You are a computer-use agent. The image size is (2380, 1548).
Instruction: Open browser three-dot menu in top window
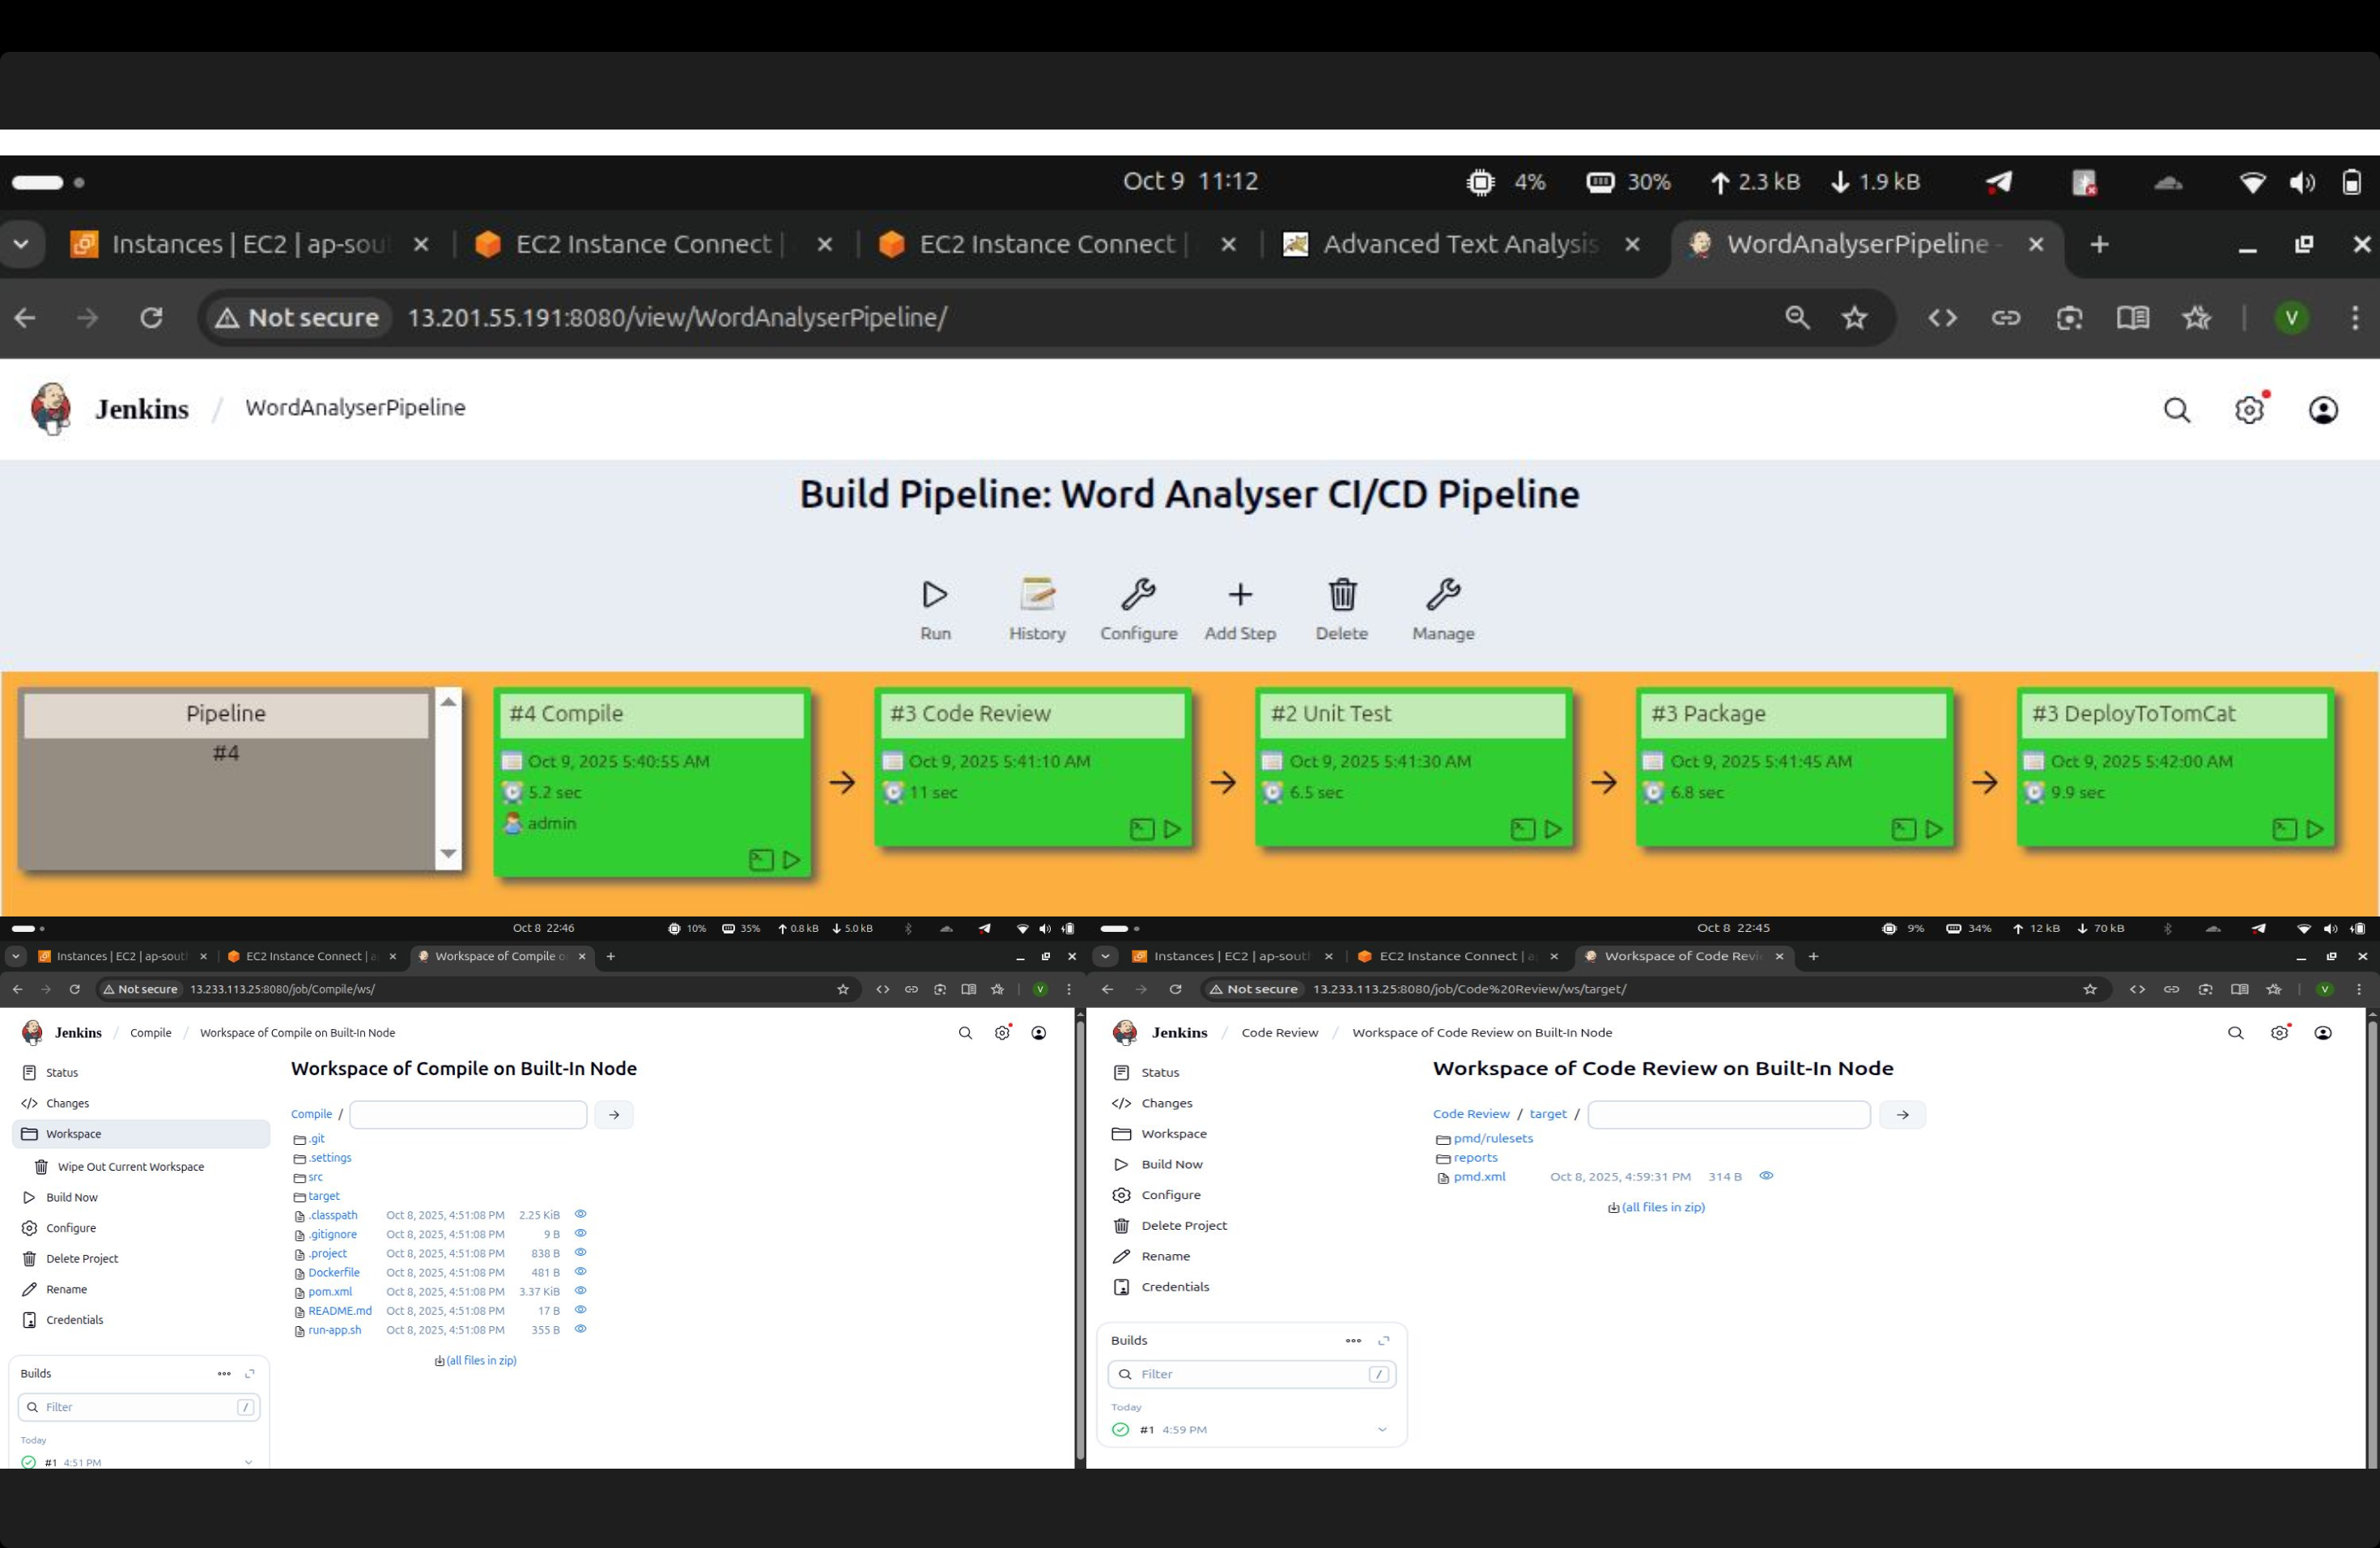click(2356, 318)
